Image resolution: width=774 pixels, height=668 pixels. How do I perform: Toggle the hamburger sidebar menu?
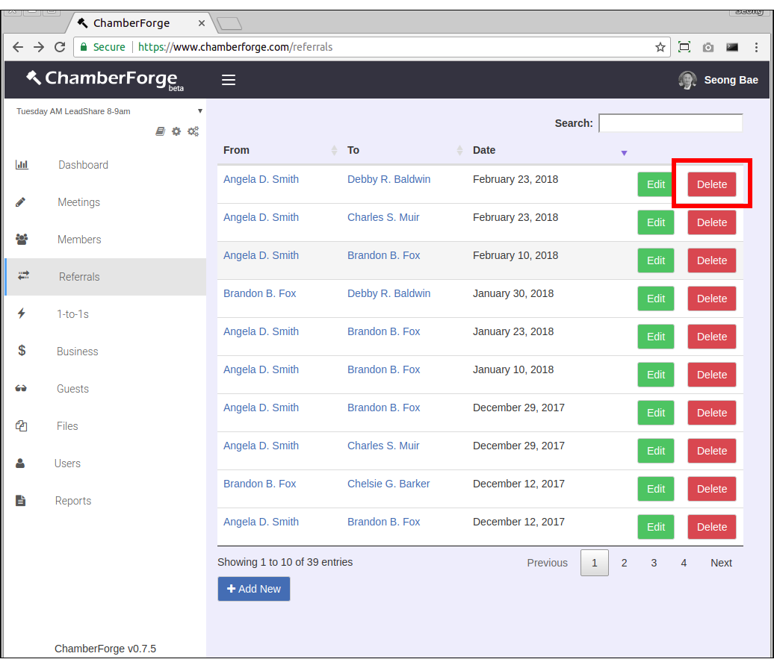tap(229, 80)
